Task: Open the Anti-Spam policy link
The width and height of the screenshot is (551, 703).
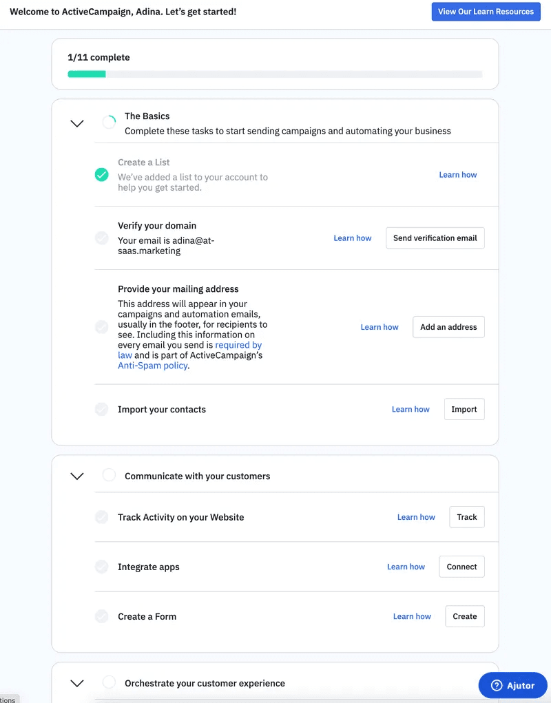Action: pos(152,366)
